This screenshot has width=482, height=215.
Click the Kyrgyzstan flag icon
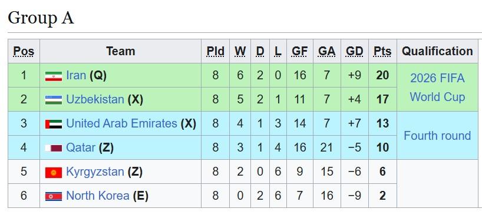(54, 173)
